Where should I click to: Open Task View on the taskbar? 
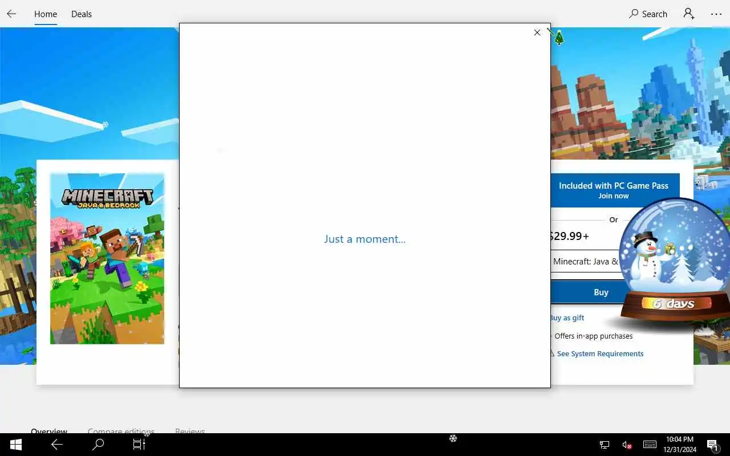pyautogui.click(x=139, y=445)
